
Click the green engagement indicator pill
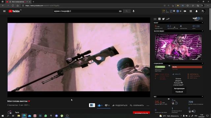(160, 67)
